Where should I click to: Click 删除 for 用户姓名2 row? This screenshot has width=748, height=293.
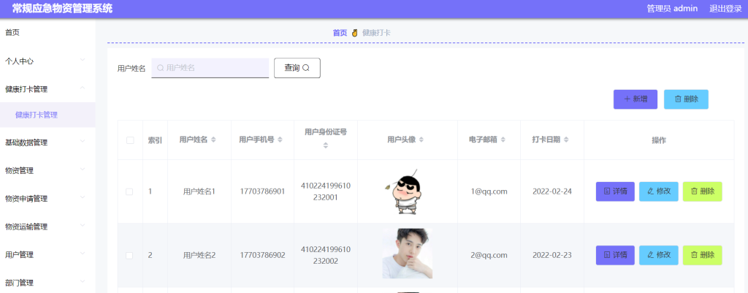702,255
